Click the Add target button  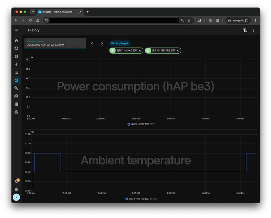click(120, 43)
